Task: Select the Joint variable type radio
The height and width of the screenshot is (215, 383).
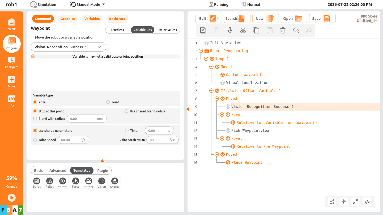Action: 108,102
